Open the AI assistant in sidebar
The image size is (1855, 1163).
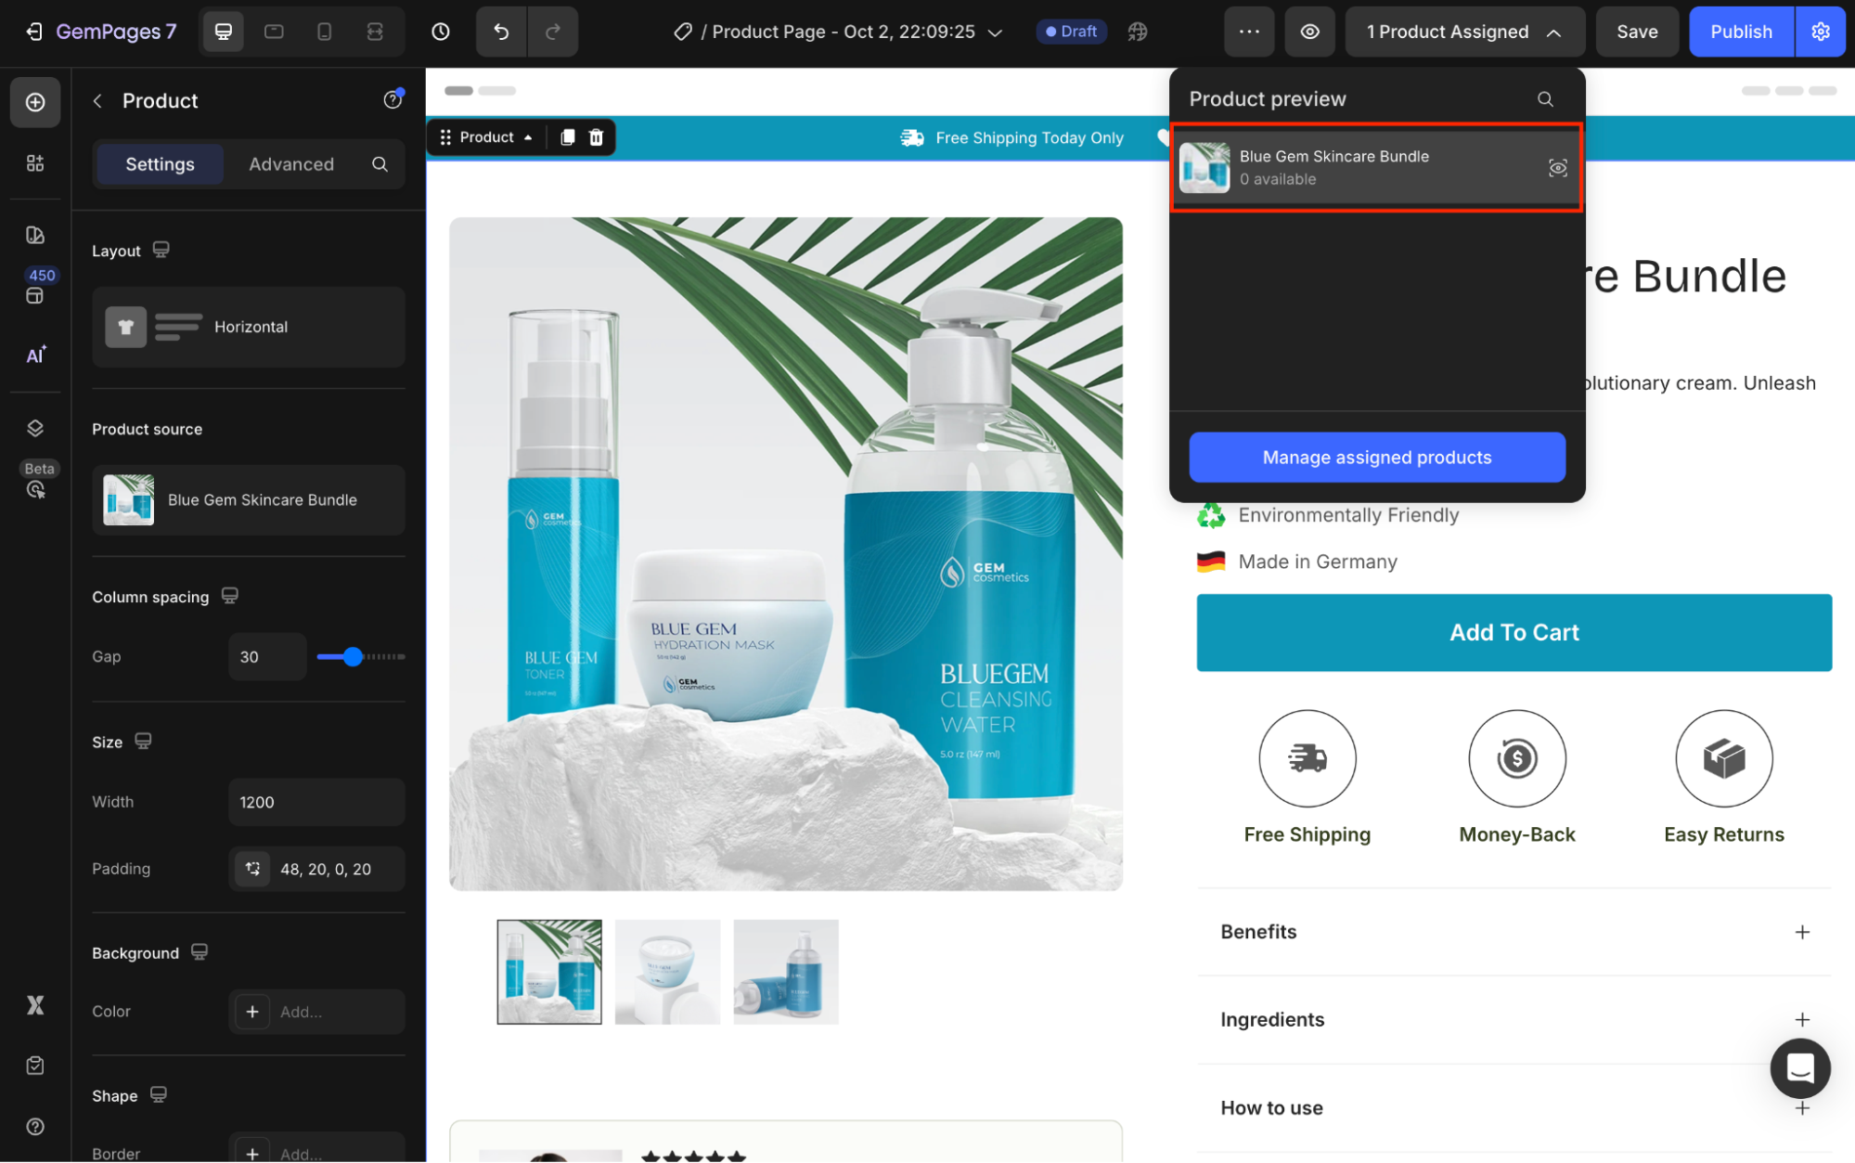point(35,355)
